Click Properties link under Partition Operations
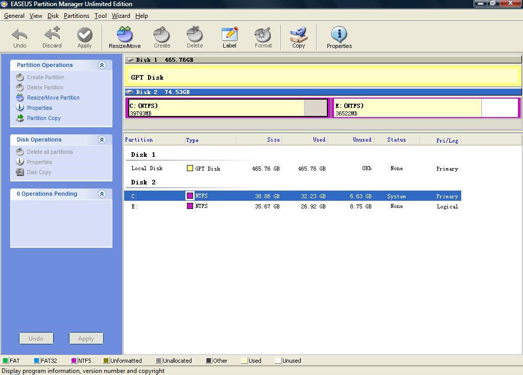The image size is (523, 375). pos(39,108)
